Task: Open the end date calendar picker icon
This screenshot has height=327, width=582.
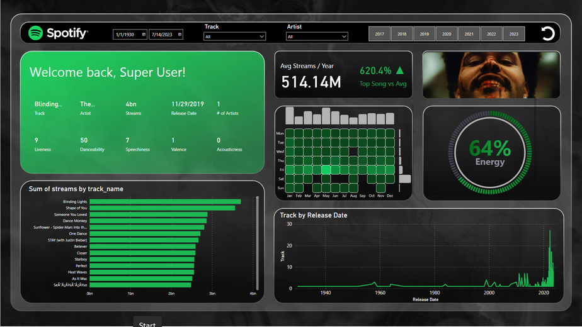Action: coord(180,35)
